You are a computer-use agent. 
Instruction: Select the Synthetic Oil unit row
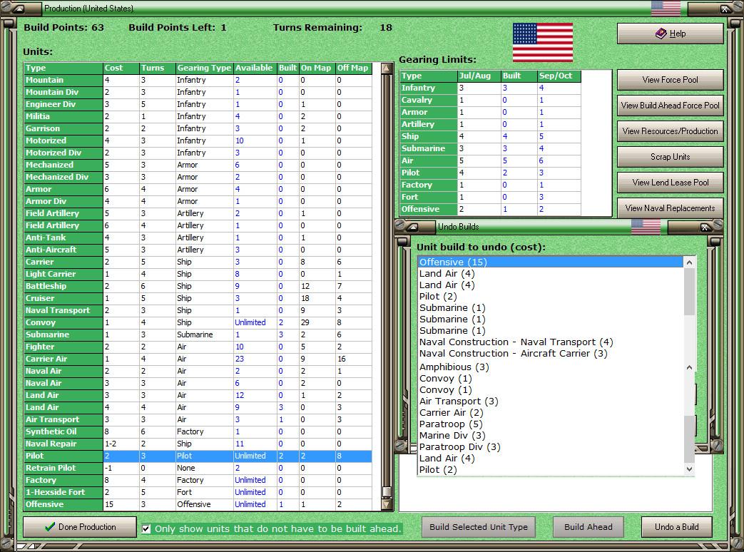[198, 431]
